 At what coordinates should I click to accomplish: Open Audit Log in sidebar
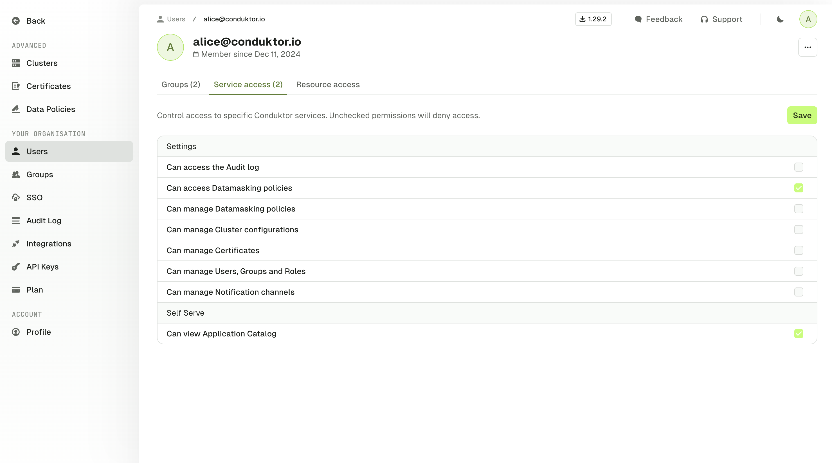point(69,221)
